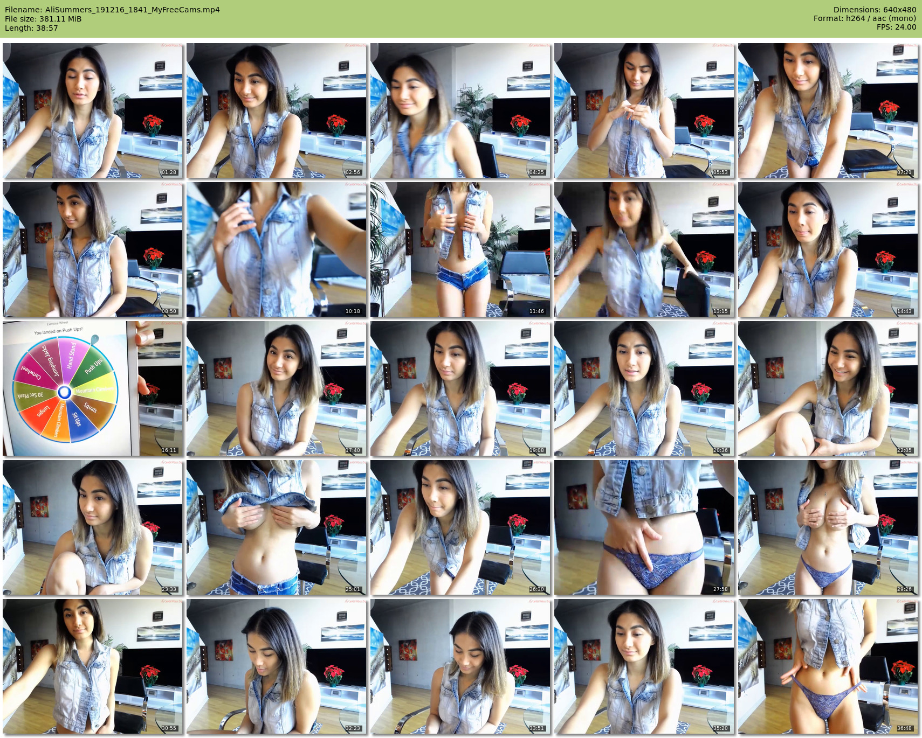Open the thumbnail at 27:58
The height and width of the screenshot is (738, 922).
coord(644,527)
